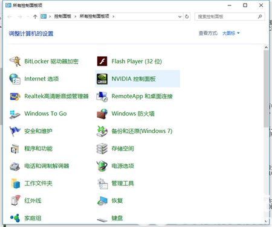Viewport: 272px width, 227px height.
Task: Expand chevron after 所有控制面板项 breadcrumb
Action: tap(114, 16)
